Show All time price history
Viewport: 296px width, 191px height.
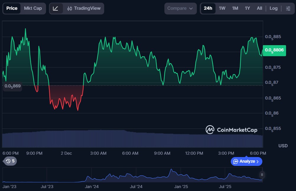[x=259, y=8]
